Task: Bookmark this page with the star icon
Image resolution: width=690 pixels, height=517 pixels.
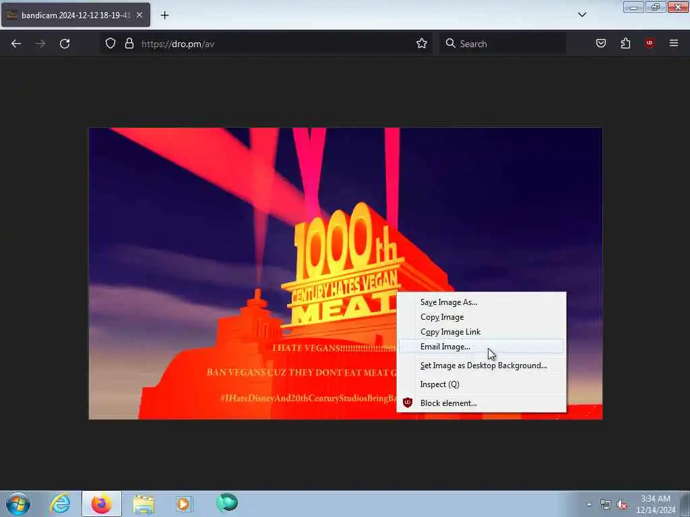Action: point(422,43)
